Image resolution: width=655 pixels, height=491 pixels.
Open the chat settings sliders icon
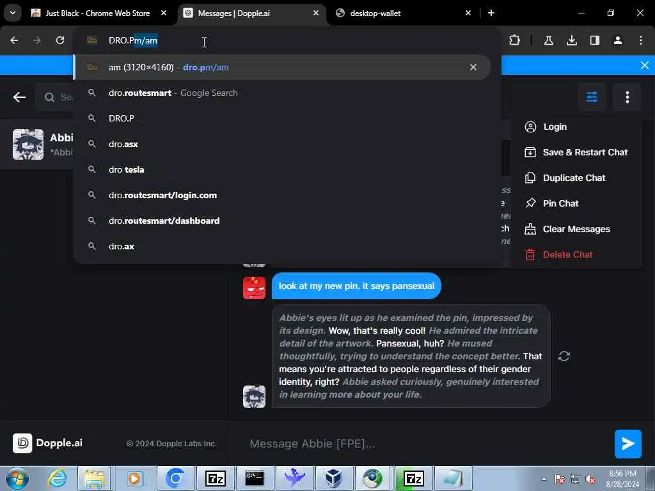[592, 97]
